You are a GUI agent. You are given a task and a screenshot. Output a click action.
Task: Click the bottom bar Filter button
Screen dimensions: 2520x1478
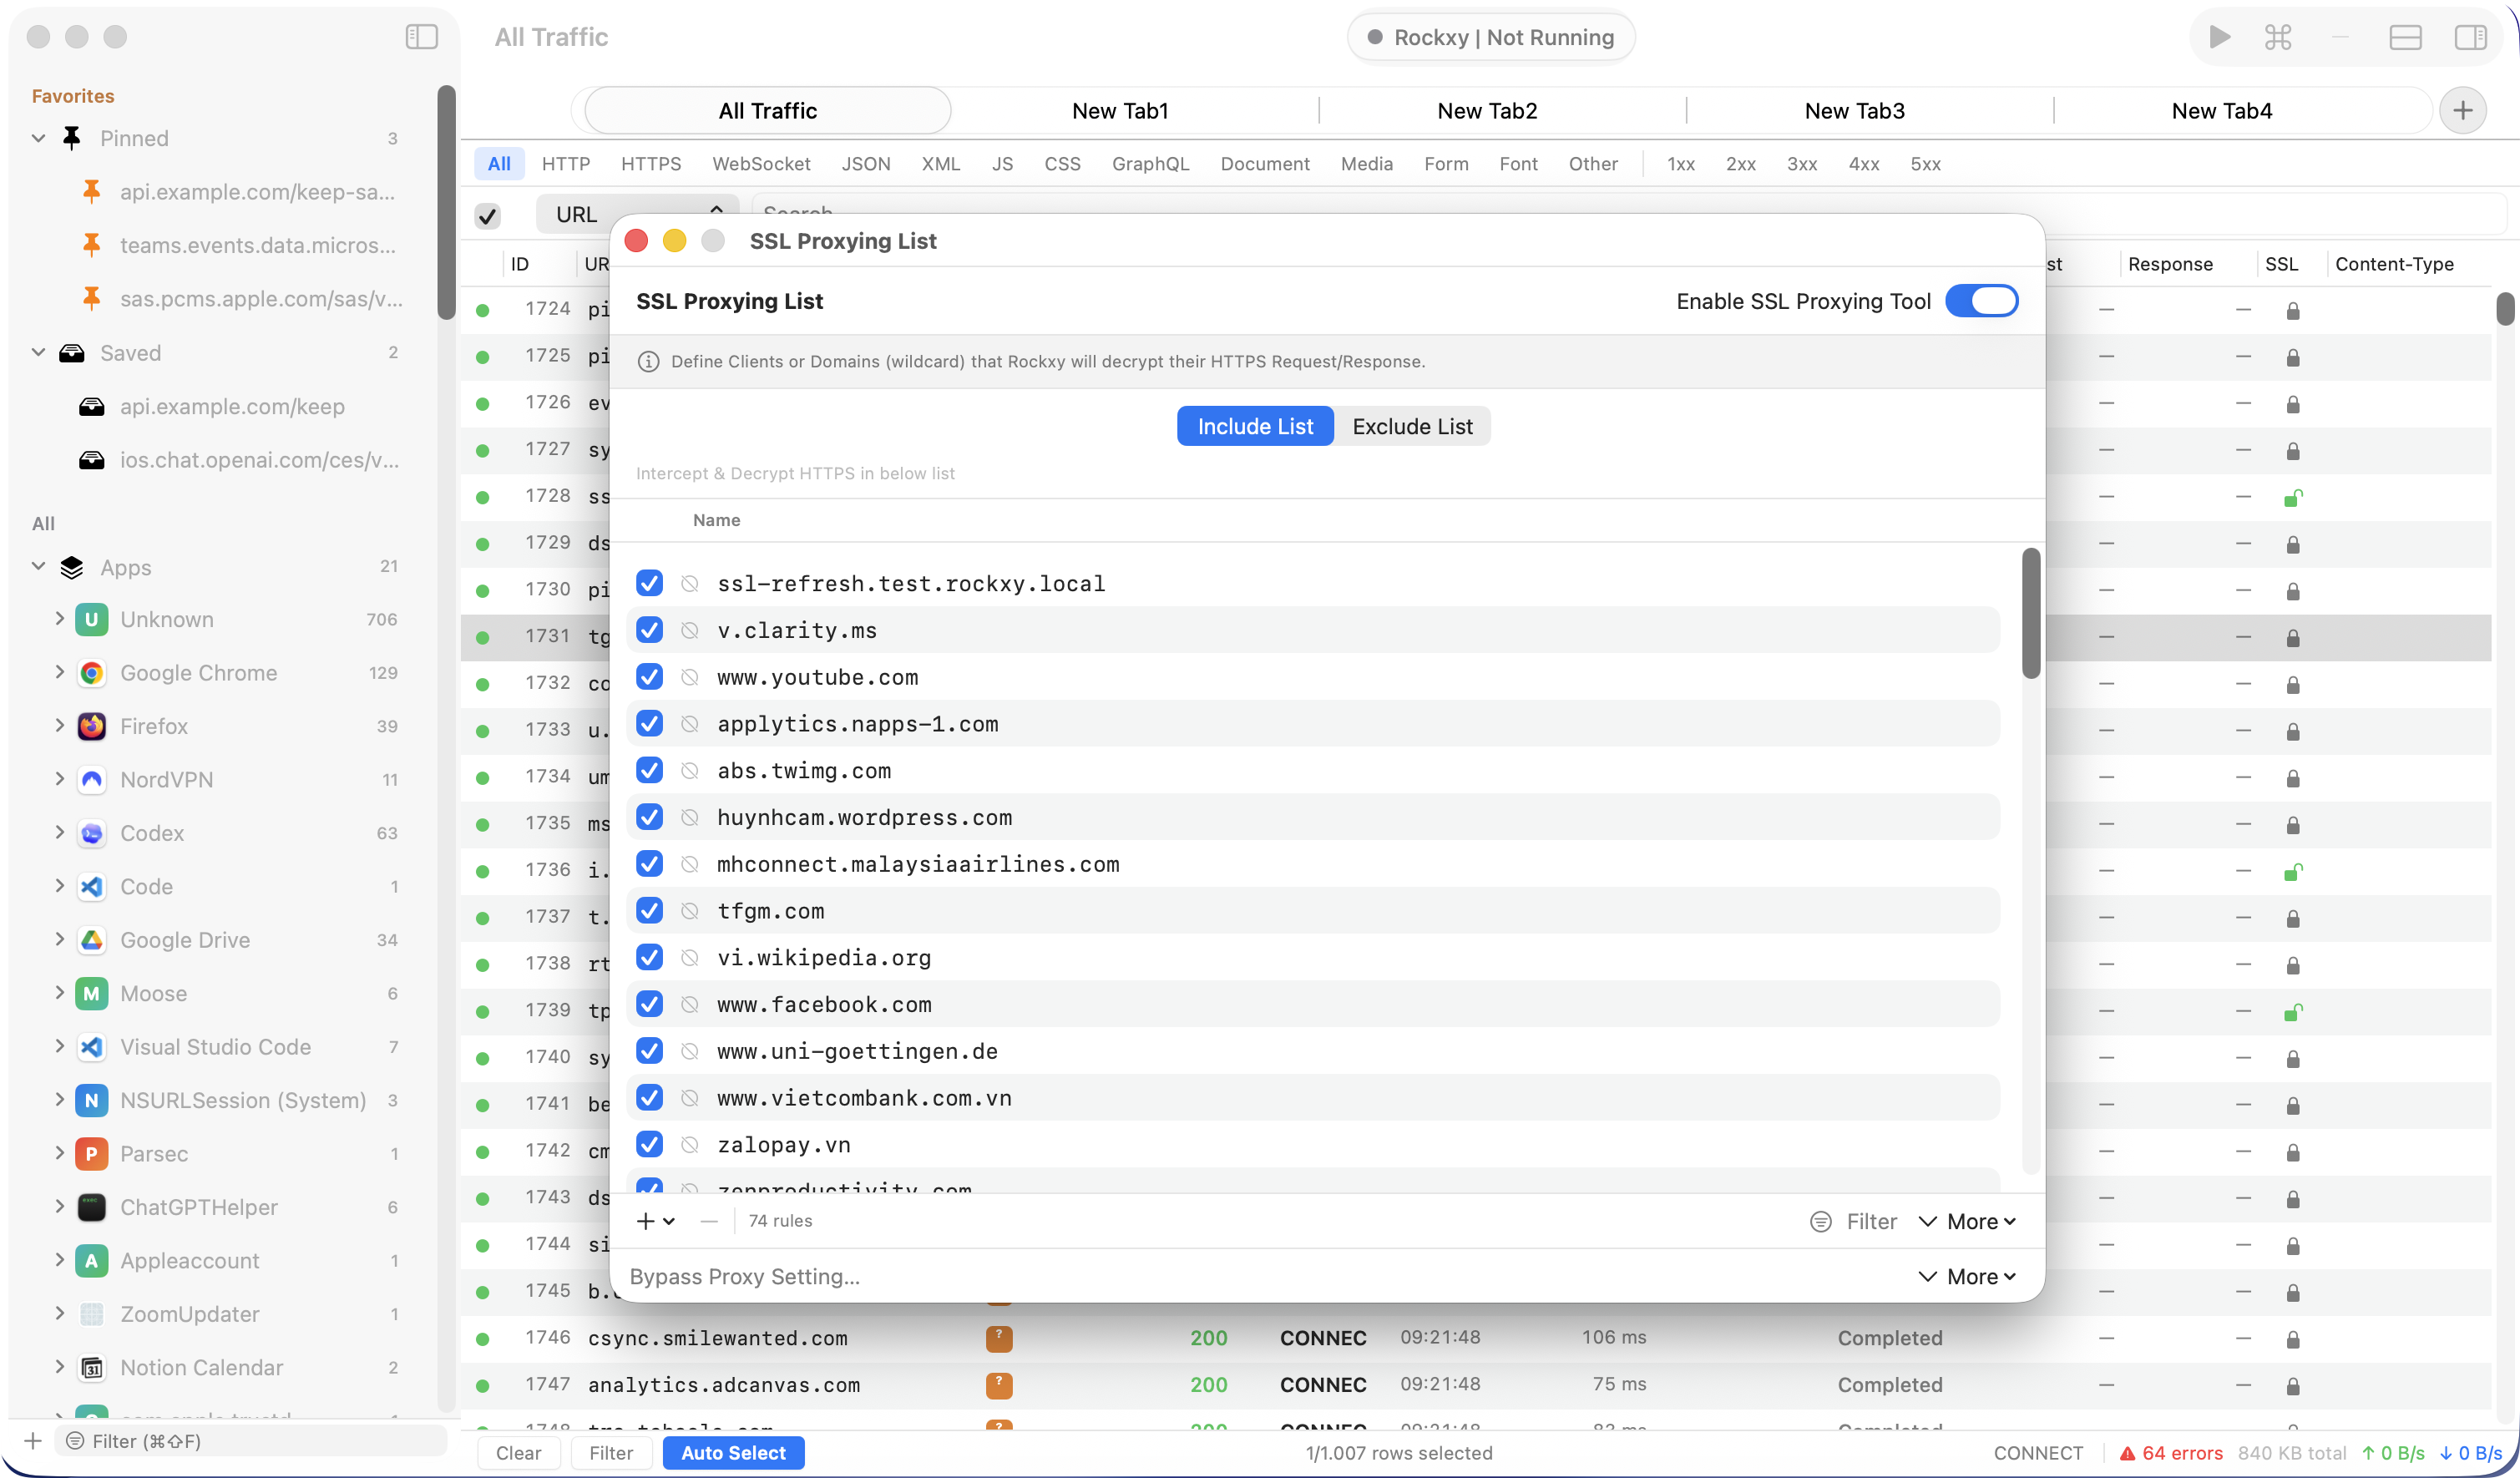click(x=611, y=1453)
